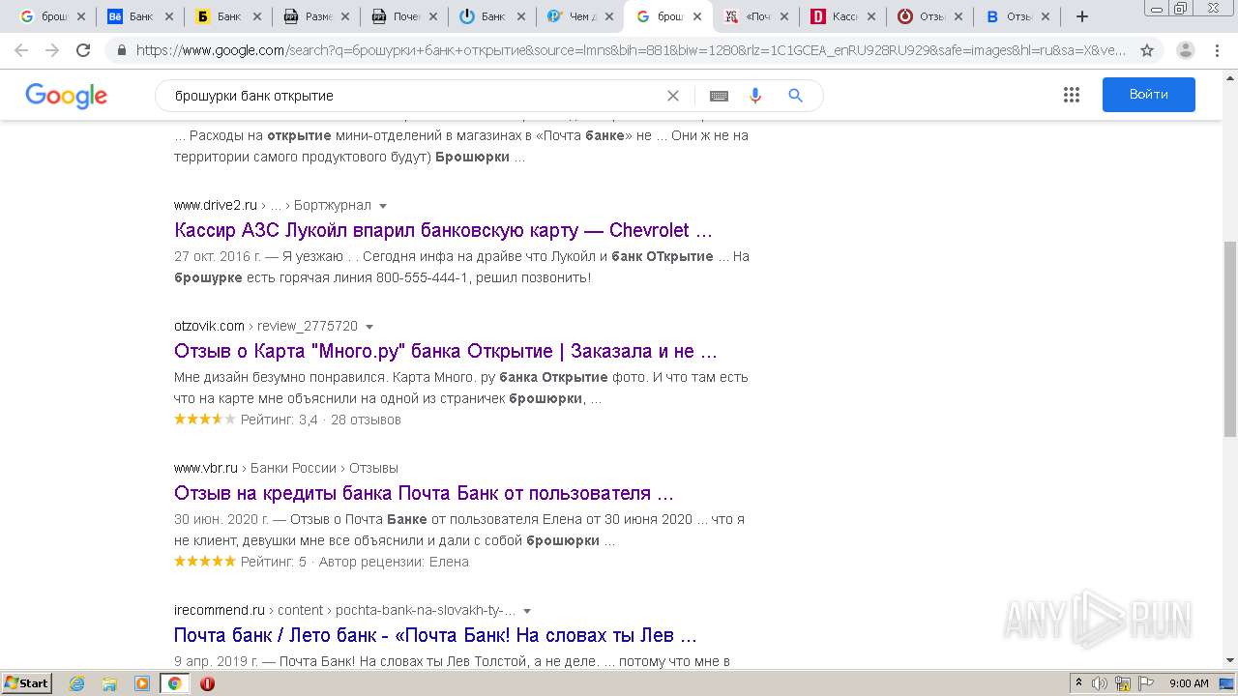Screen dimensions: 1238x696
Task: Click the 'otzovik.com › review_2775720' breadcrumb
Action: pyautogui.click(x=266, y=326)
